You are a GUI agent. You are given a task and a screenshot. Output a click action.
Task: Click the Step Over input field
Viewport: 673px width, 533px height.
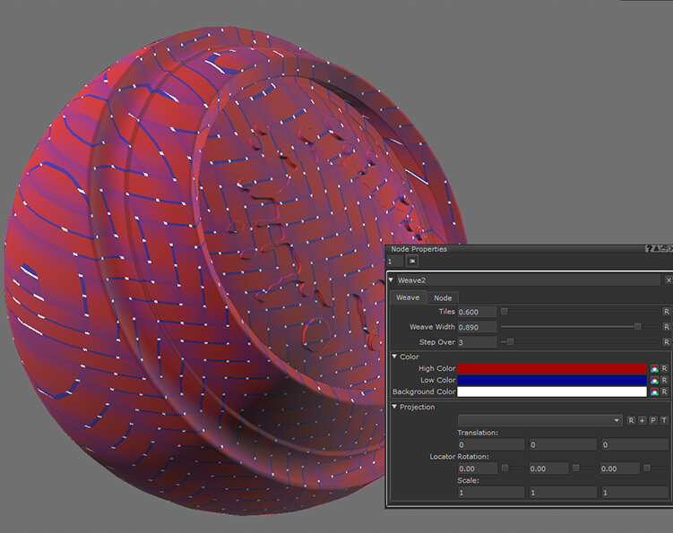(x=477, y=342)
